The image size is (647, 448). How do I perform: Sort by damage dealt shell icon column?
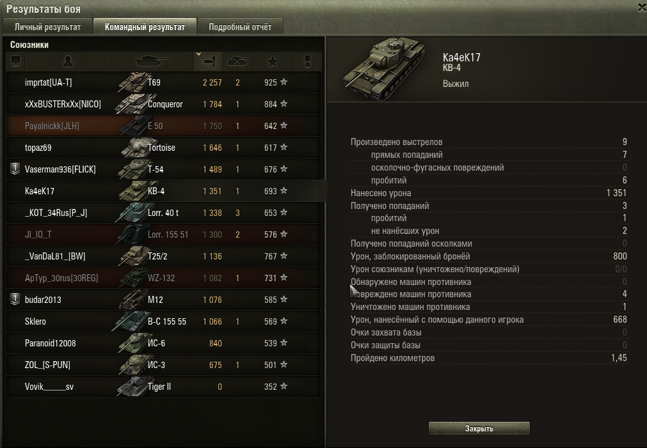(x=208, y=62)
